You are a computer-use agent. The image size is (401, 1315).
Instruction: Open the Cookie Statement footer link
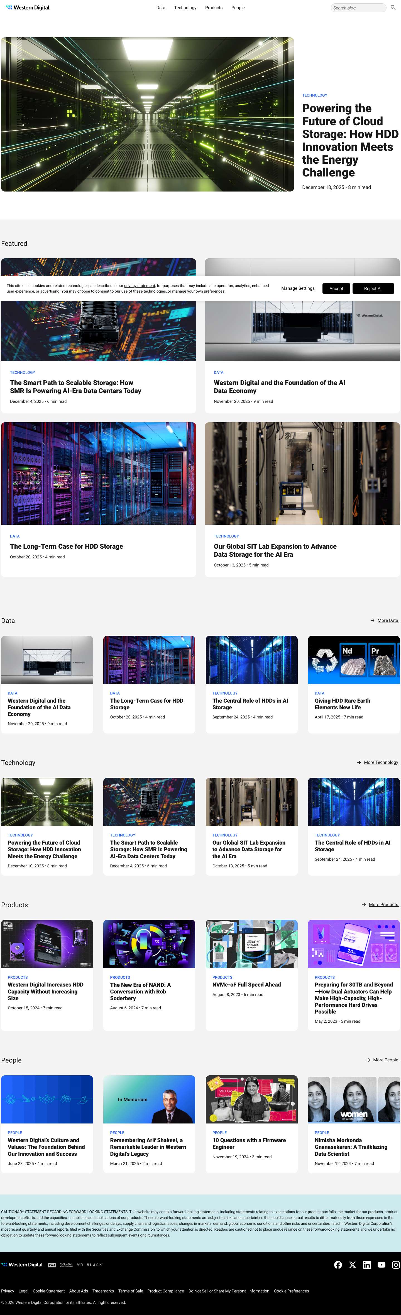tap(48, 1291)
